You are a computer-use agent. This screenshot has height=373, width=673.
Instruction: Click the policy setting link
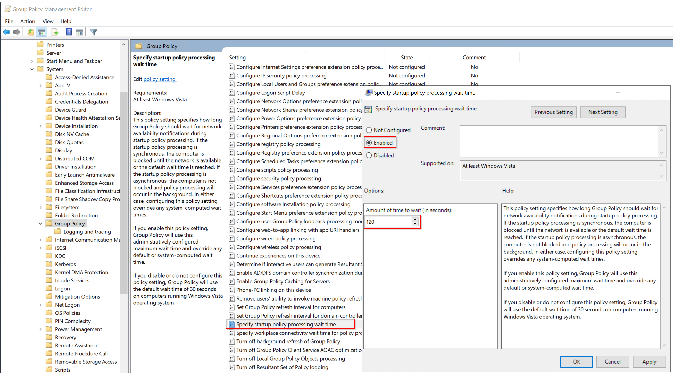[x=160, y=79]
